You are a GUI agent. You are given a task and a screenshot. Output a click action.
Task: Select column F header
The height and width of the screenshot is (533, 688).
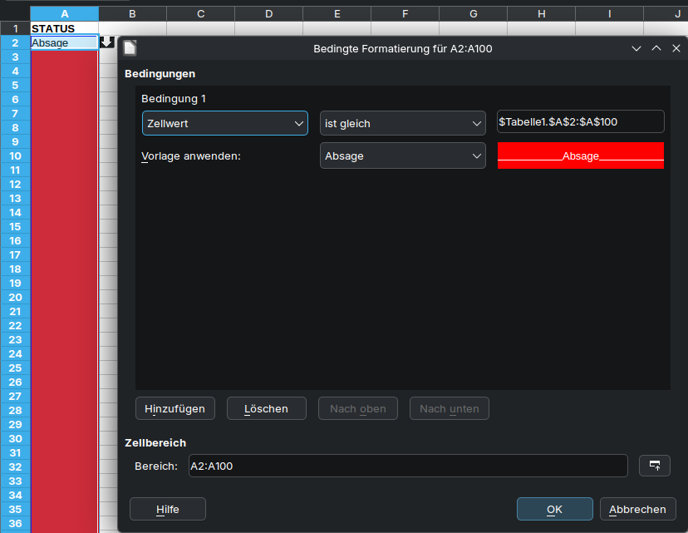click(x=405, y=14)
